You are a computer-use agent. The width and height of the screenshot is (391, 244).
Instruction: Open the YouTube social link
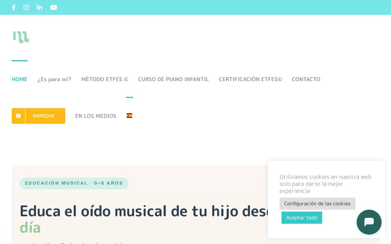point(53,7)
